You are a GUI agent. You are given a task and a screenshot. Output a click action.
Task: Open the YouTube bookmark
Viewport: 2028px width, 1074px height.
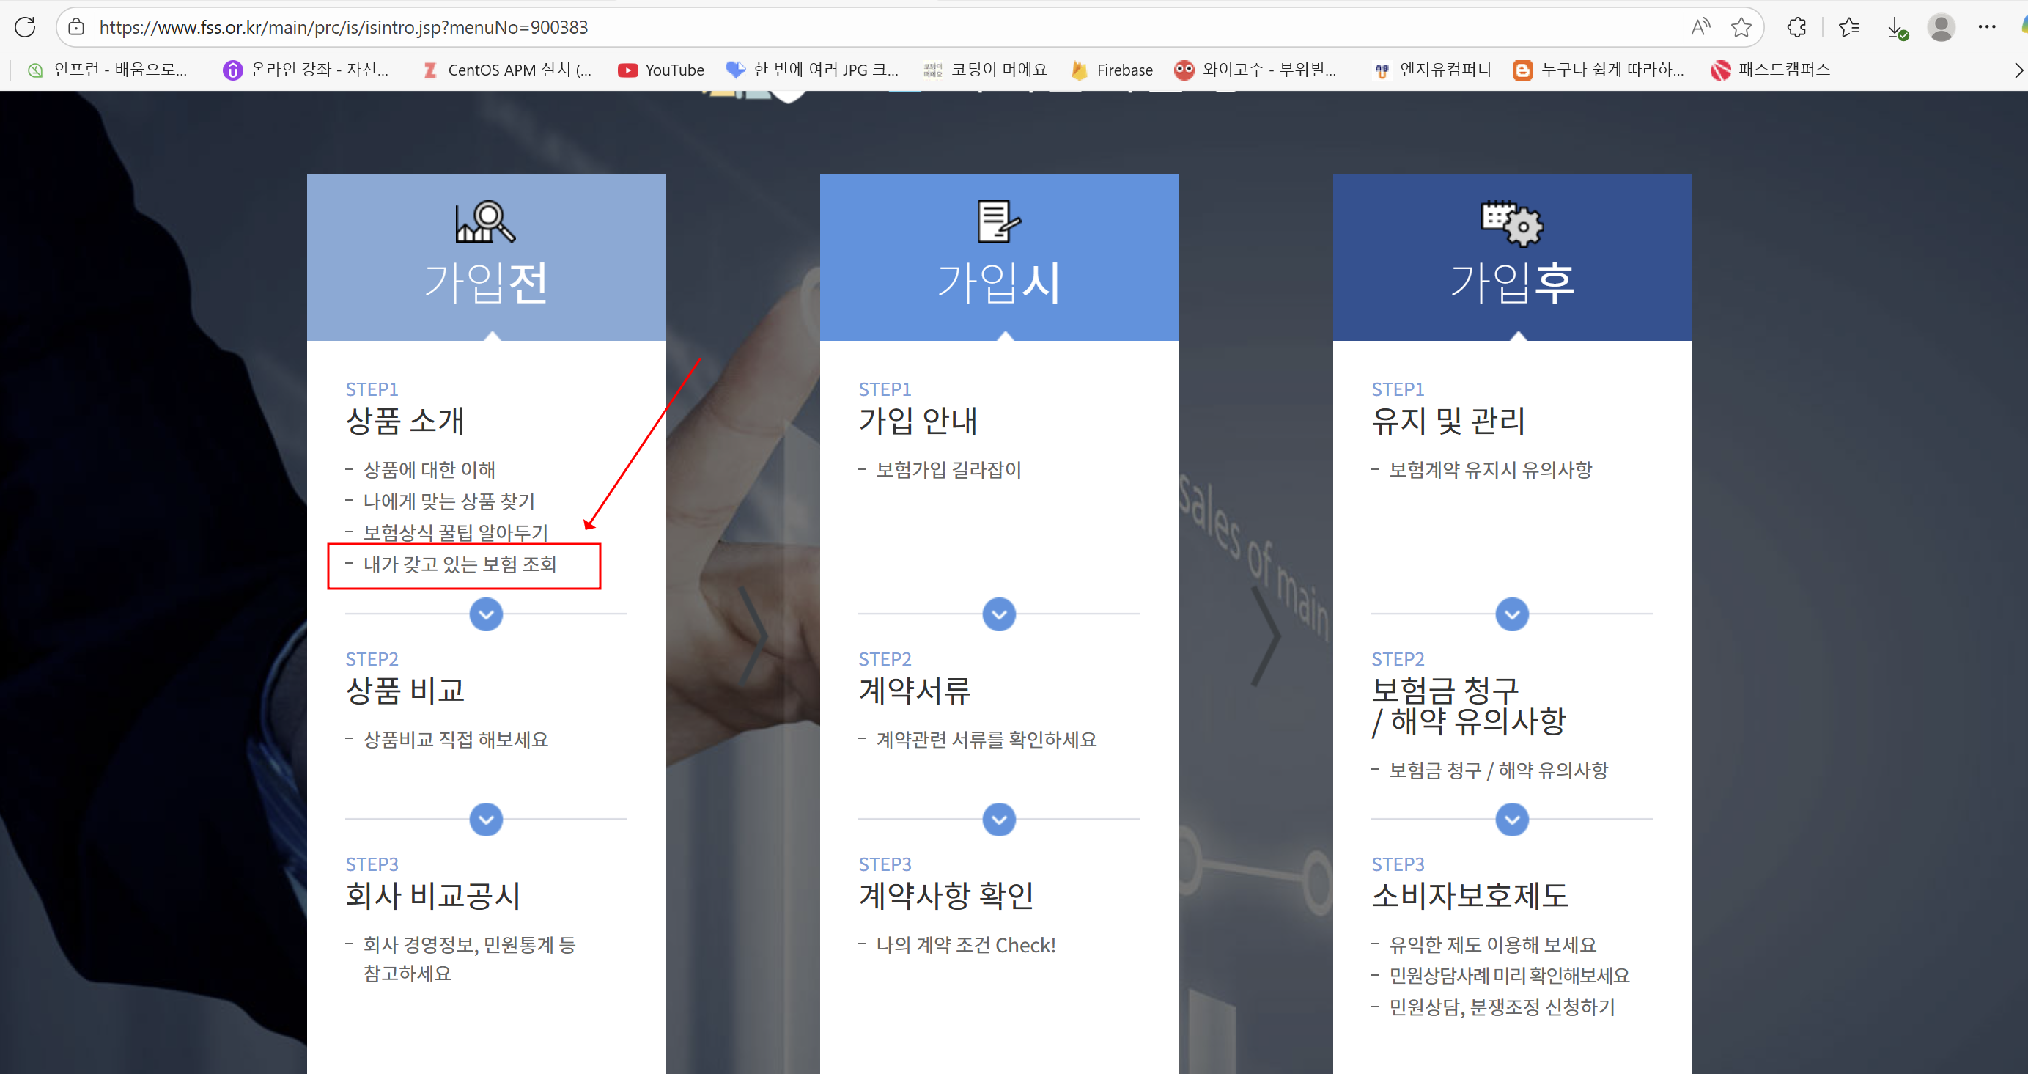click(x=661, y=70)
